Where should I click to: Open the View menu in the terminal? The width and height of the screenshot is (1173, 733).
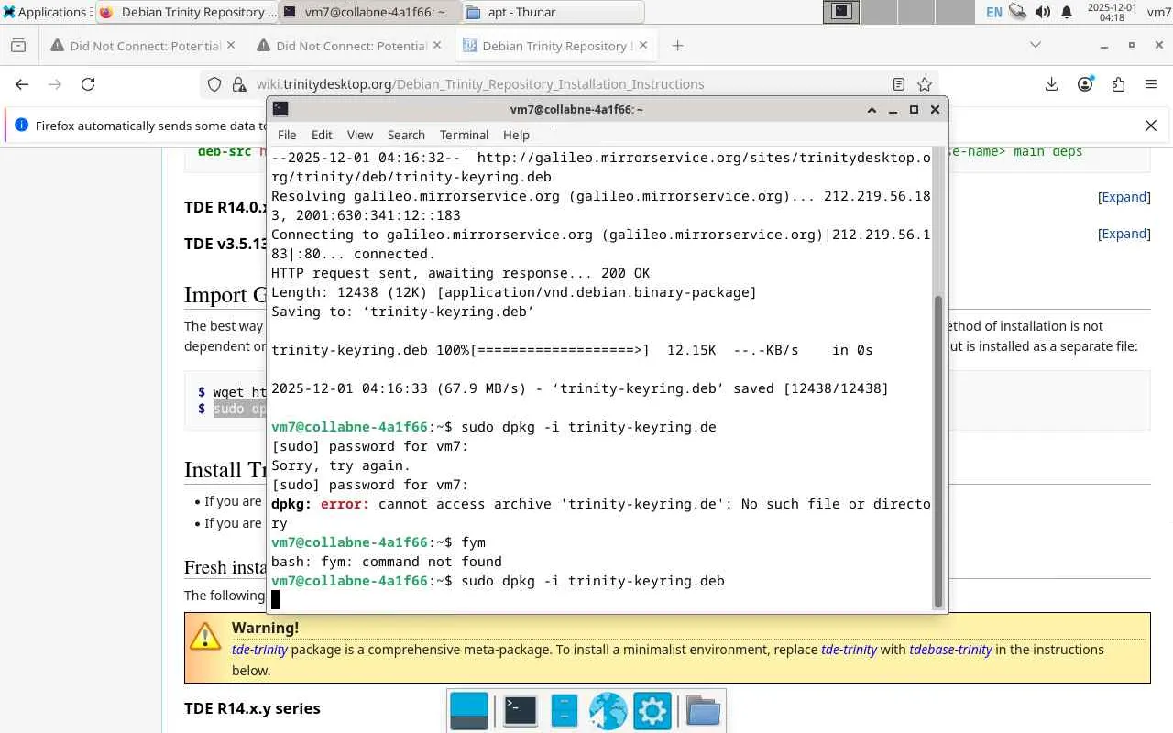pos(360,135)
